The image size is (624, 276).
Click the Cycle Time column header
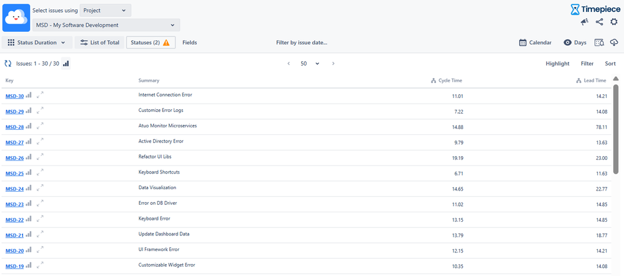point(447,81)
